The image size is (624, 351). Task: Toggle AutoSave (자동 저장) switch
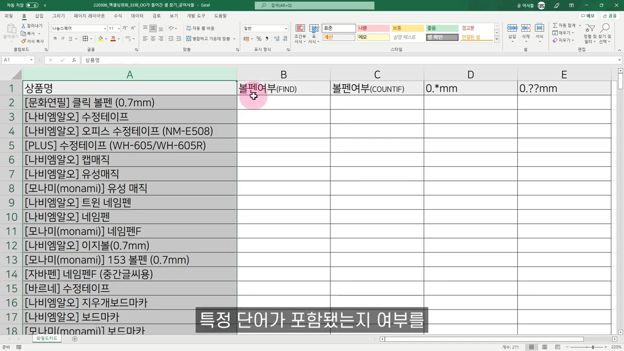[x=32, y=5]
